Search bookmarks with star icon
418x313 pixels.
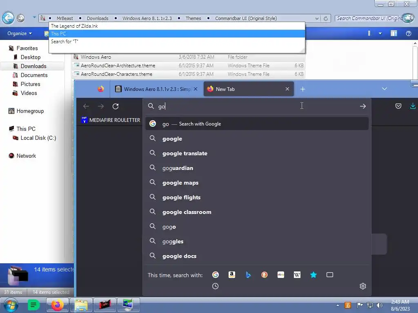313,275
